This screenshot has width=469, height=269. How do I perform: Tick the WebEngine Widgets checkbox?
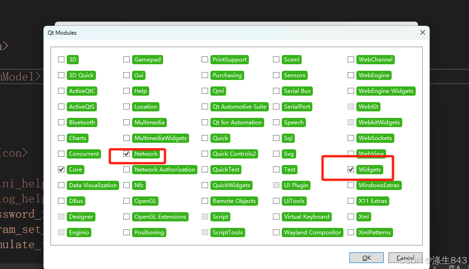tap(351, 91)
